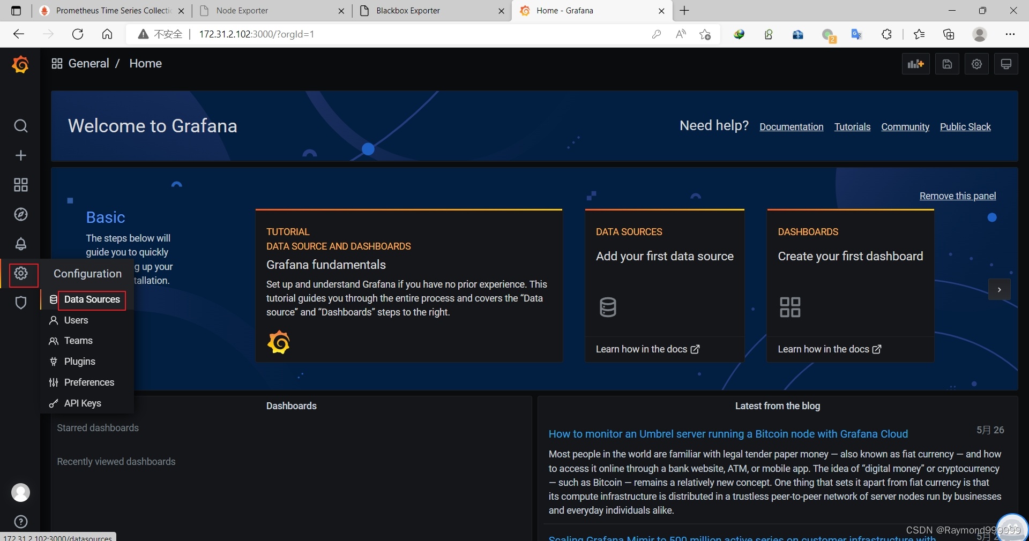Click the database icon in Data Sources card
The image size is (1029, 541).
[x=608, y=307]
